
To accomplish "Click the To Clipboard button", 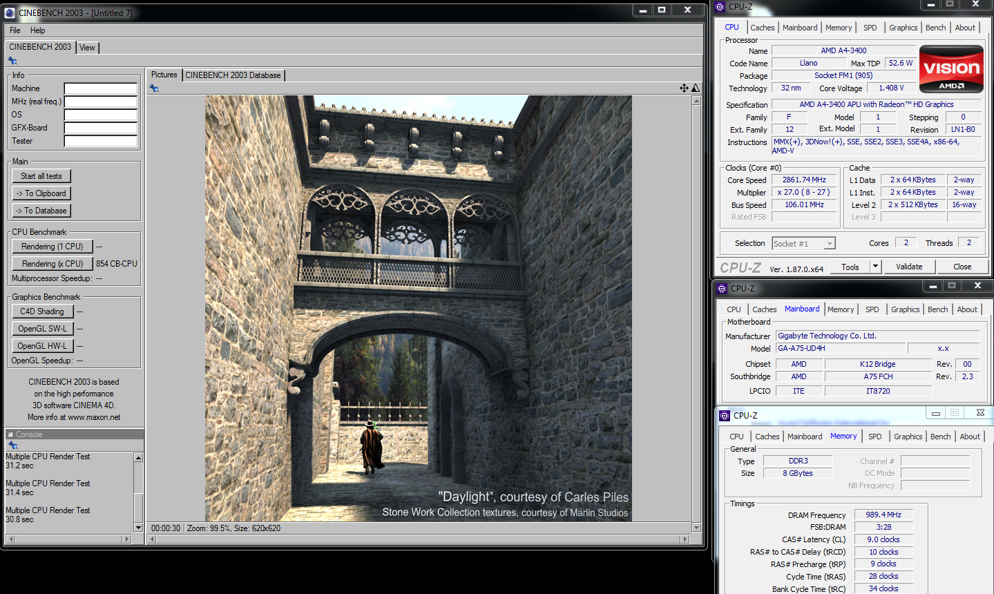I will (x=41, y=193).
